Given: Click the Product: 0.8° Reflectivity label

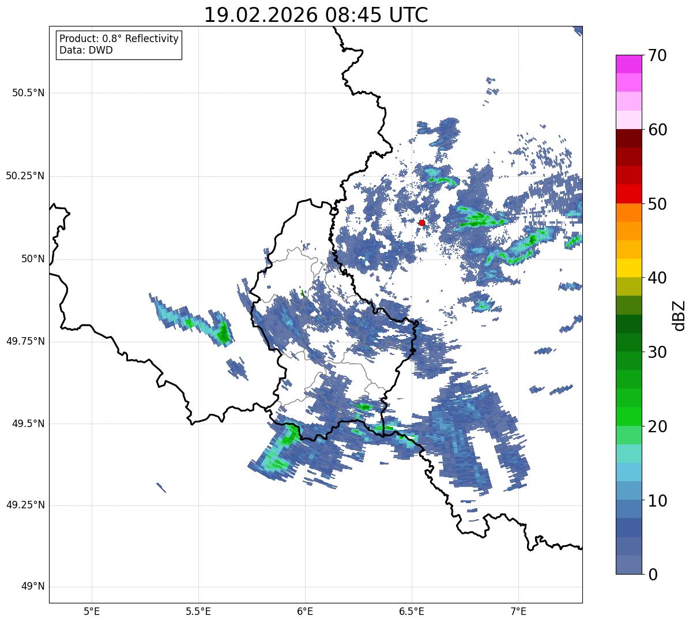Looking at the screenshot, I should tap(119, 39).
